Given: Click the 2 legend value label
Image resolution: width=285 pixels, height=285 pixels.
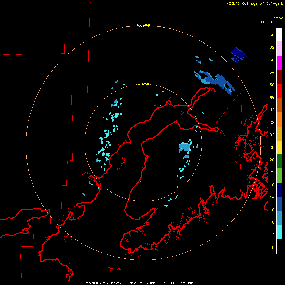Looking at the screenshot, I should pos(273,235).
